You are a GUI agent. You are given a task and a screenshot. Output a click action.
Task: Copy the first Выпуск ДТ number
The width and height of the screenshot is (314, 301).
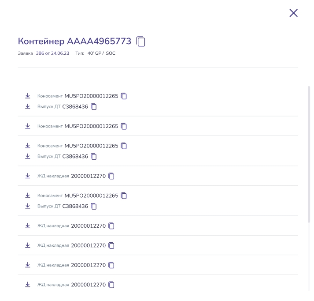click(93, 106)
